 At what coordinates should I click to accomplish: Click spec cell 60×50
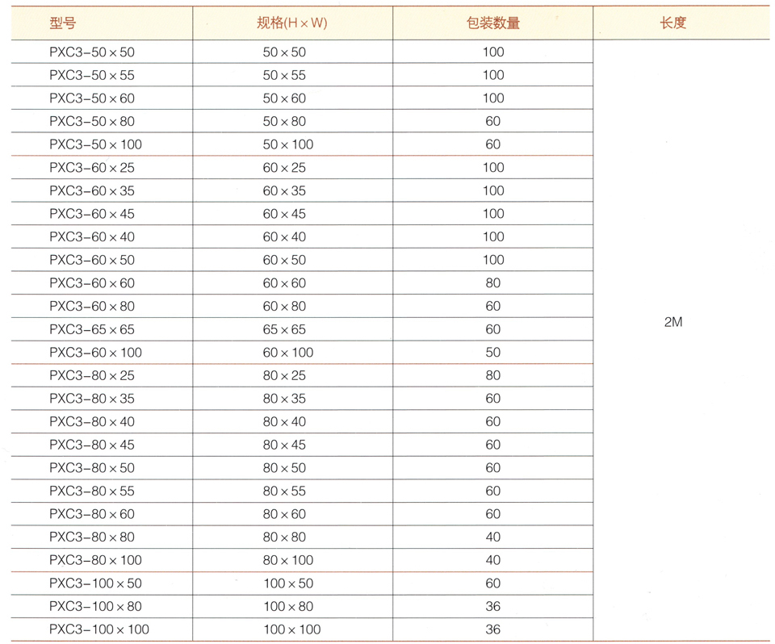(284, 260)
